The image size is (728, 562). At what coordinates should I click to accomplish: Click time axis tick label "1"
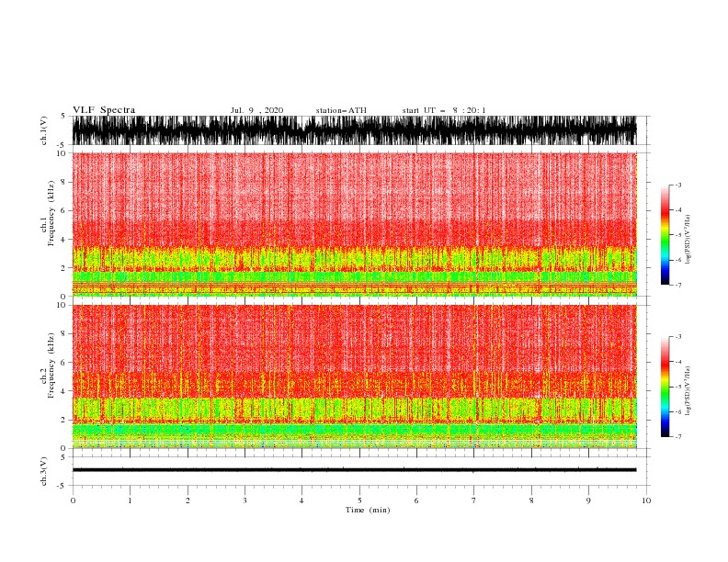(x=130, y=500)
